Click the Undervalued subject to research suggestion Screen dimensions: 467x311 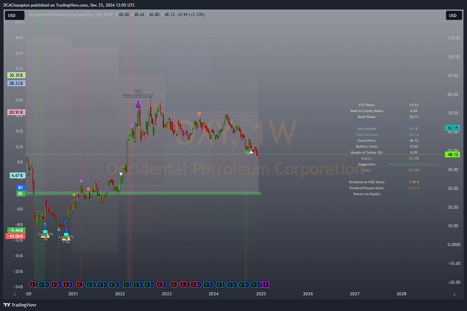tap(414, 164)
